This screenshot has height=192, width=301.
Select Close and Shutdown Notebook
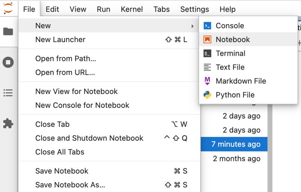point(89,138)
